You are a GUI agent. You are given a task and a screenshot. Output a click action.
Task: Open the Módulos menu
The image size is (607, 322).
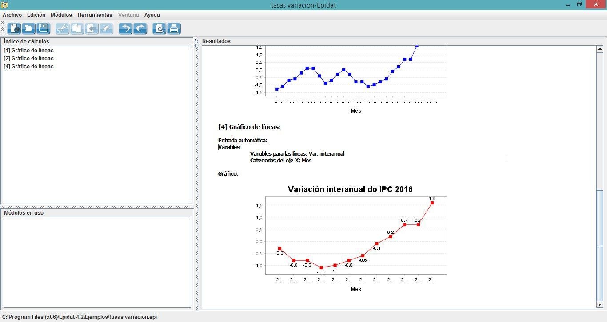click(x=61, y=15)
